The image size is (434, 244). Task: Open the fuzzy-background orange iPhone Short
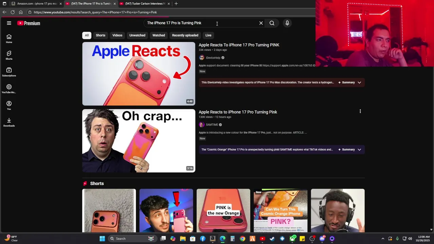pos(109,210)
